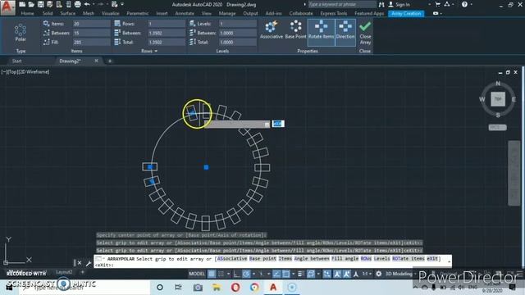Image resolution: width=525 pixels, height=295 pixels.
Task: Click the Task View icon on taskbar
Action: point(178,288)
